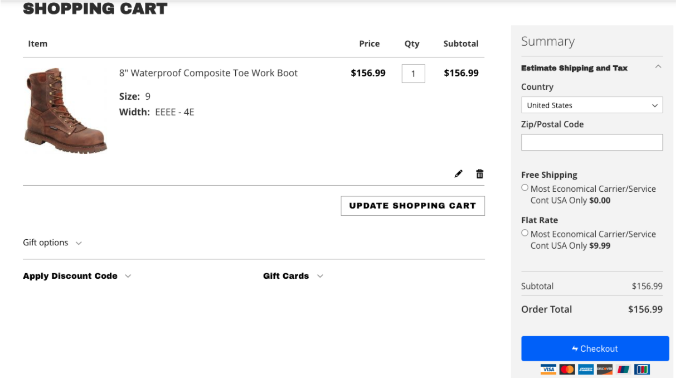Image resolution: width=680 pixels, height=378 pixels.
Task: Click the Zip/Postal Code field
Action: point(591,142)
